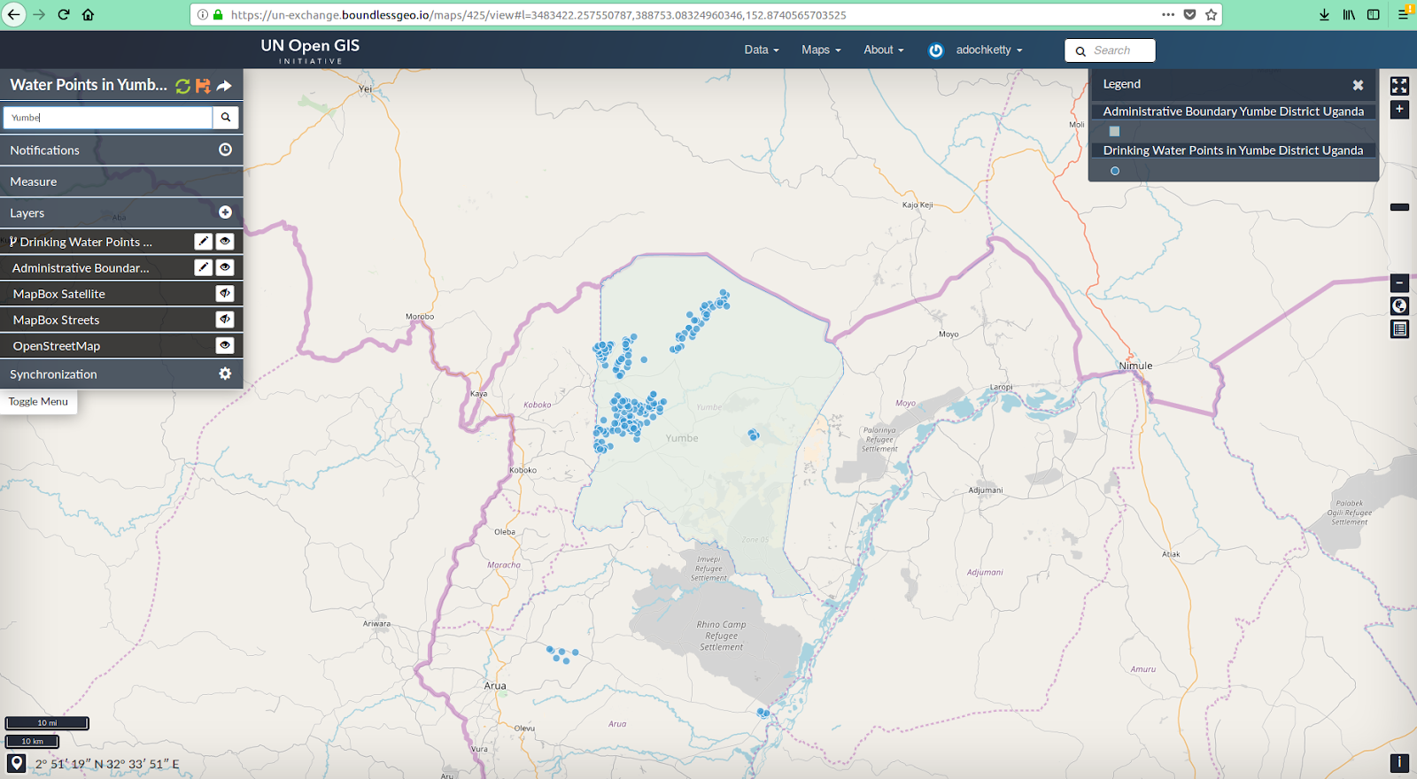Viewport: 1417px width, 779px height.
Task: Enter fullscreen map view
Action: (1399, 86)
